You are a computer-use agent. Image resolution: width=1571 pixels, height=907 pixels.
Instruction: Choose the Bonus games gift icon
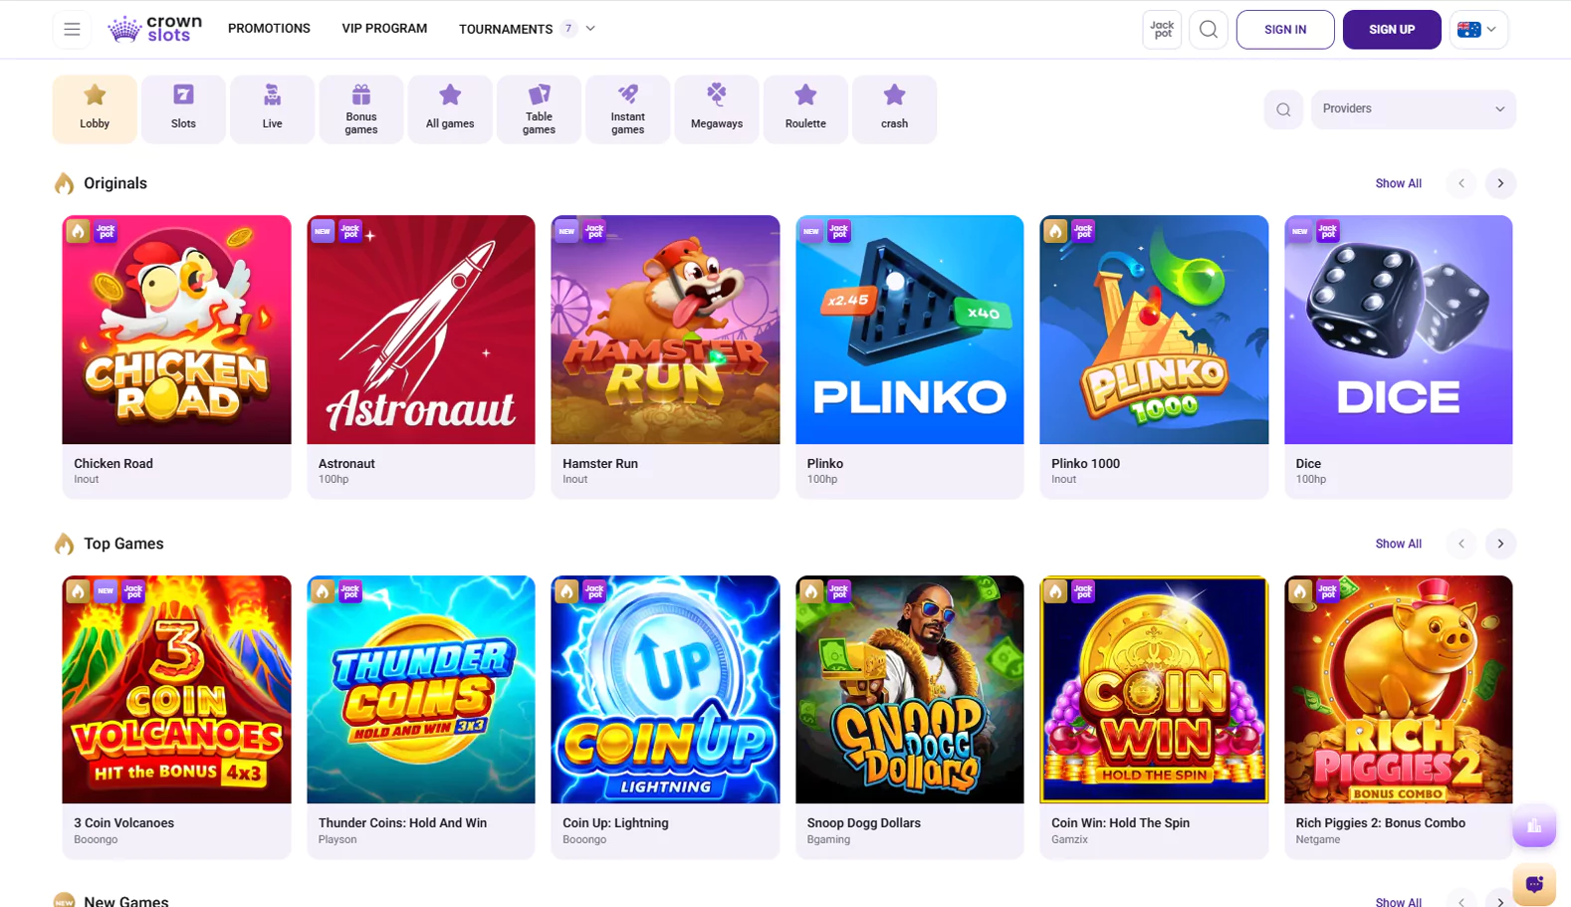(x=360, y=109)
